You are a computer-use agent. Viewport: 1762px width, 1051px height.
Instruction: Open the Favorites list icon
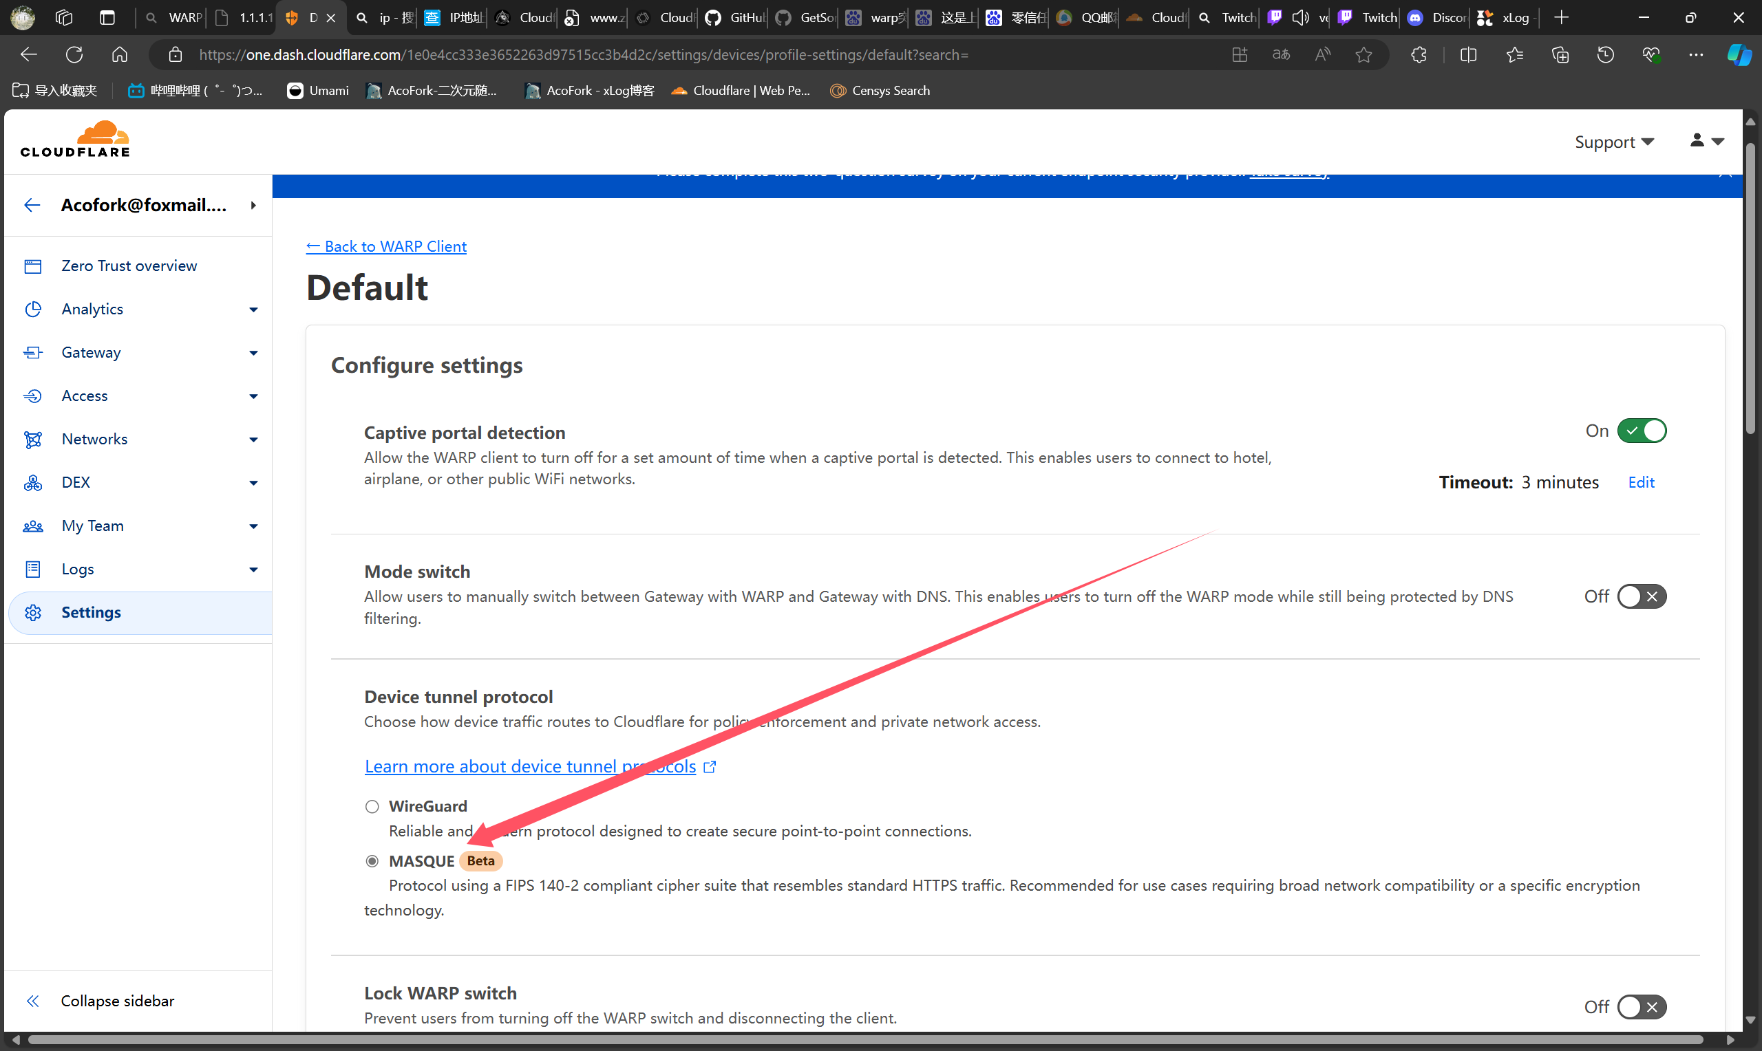(x=1515, y=54)
